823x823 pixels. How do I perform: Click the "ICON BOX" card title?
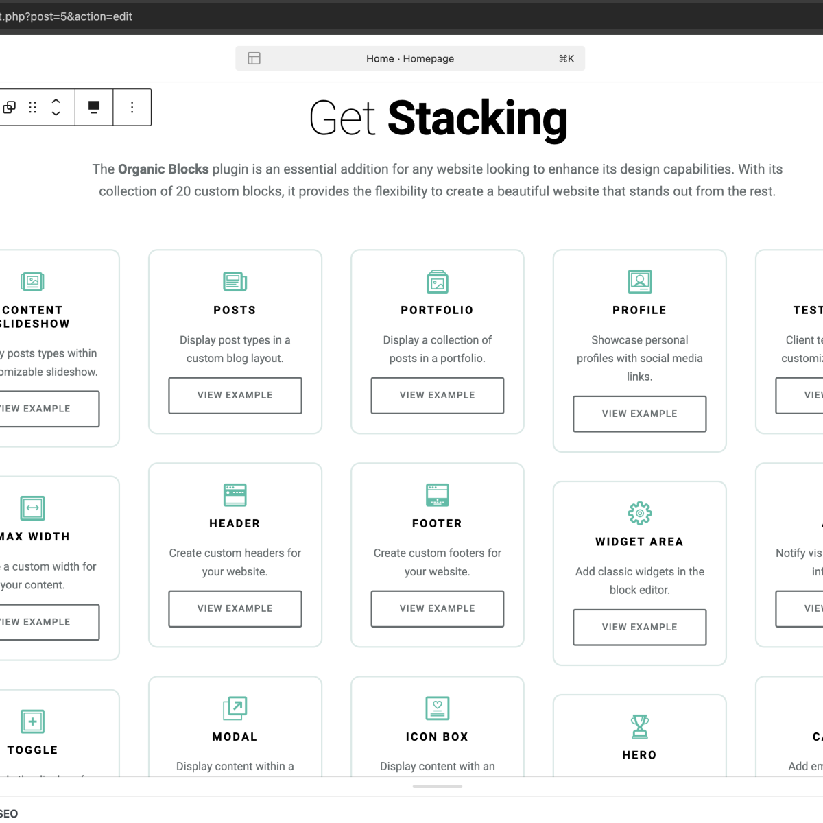438,737
